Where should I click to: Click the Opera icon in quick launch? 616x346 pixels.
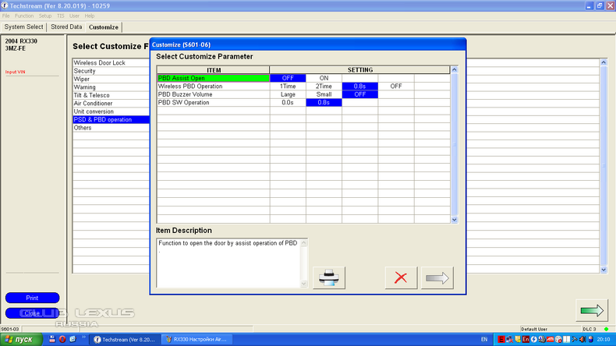click(x=62, y=339)
